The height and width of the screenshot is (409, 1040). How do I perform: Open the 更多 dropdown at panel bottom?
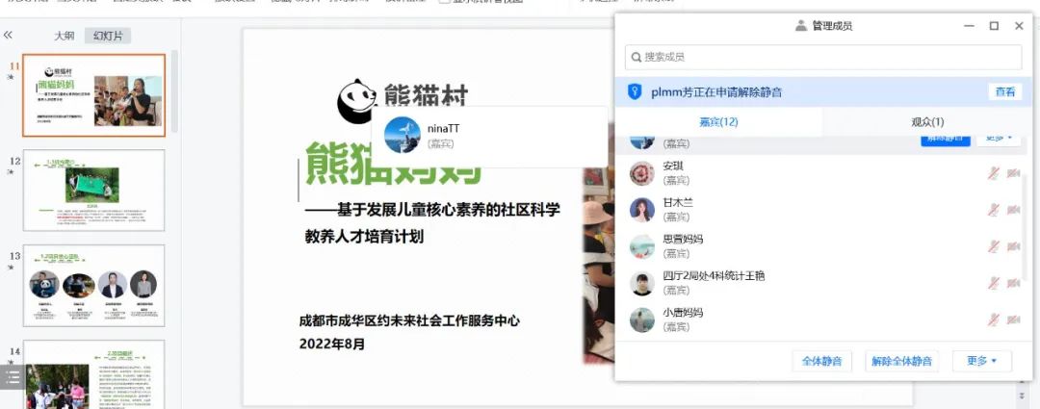(x=981, y=361)
